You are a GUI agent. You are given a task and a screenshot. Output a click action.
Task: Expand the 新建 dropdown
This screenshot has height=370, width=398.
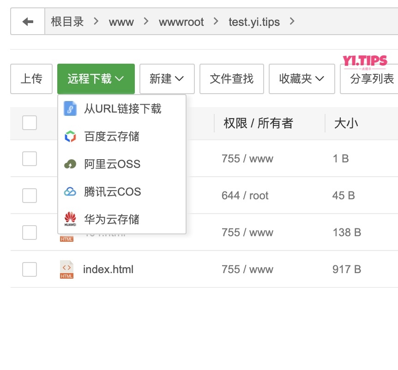click(x=167, y=79)
